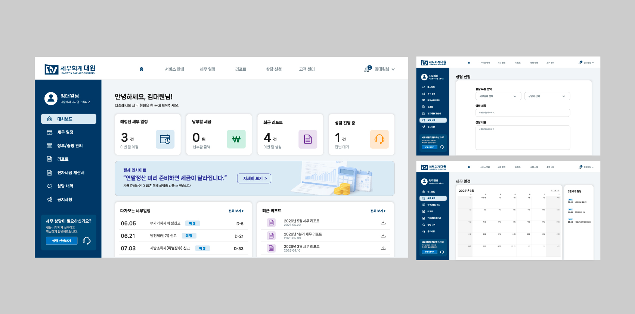Image resolution: width=635 pixels, height=314 pixels.
Task: Open 전체 보기 link in 다가오는 세무일정 panel
Action: point(236,211)
